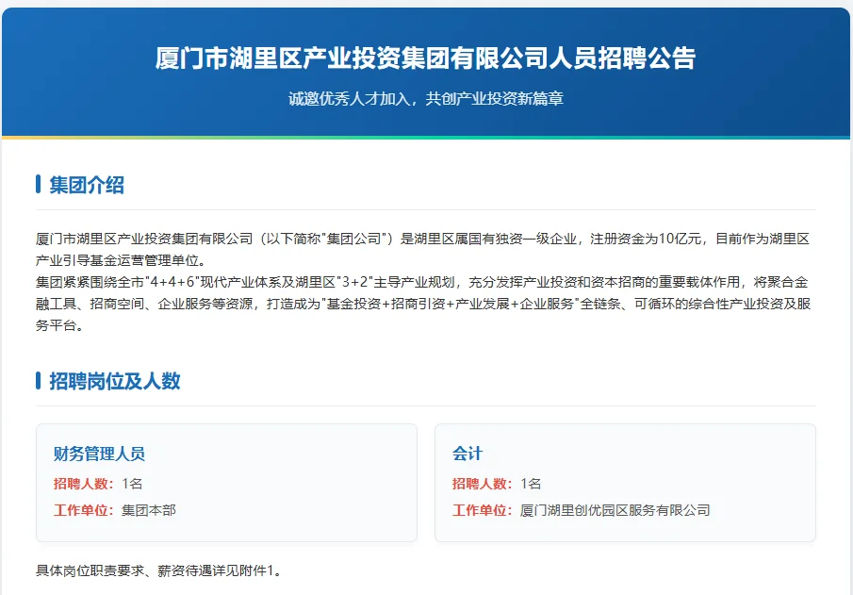Click the title 厦门市湖里区产业投资集团有限公司人员招聘公告
Image resolution: width=853 pixels, height=595 pixels.
[x=425, y=58]
